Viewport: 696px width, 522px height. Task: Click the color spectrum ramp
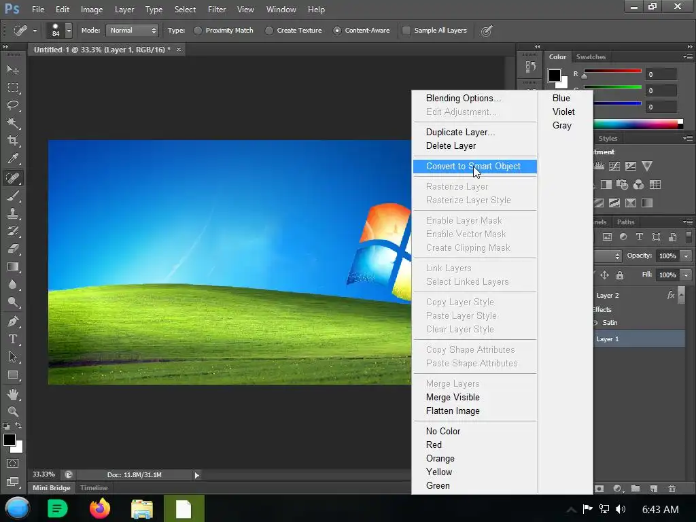(x=638, y=124)
